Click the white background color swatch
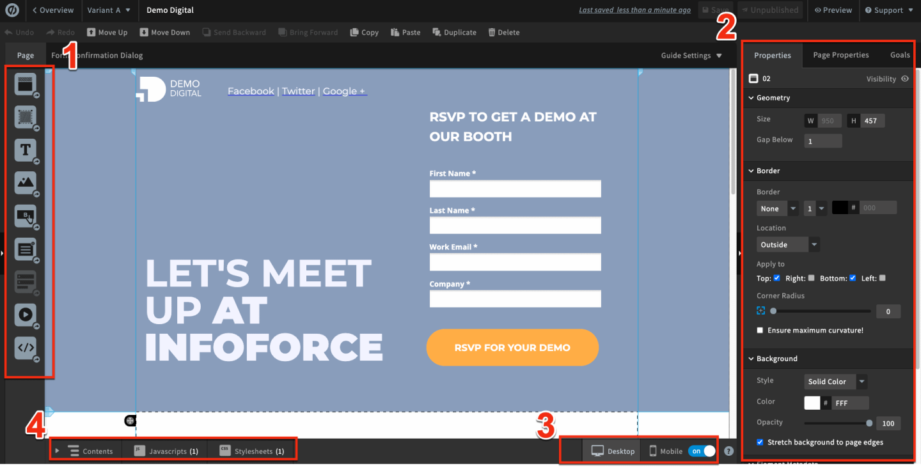The image size is (921, 475). click(x=812, y=403)
